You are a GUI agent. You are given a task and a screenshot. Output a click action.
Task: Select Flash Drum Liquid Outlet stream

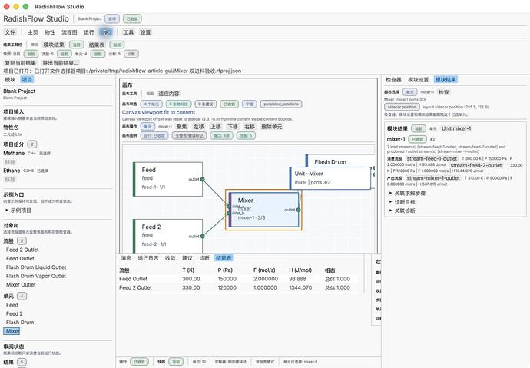(36, 267)
